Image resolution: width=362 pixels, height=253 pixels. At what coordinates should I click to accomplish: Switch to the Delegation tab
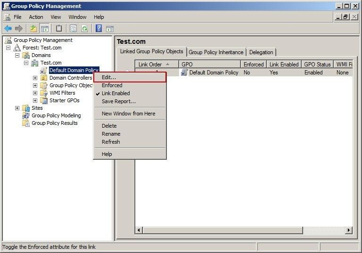click(x=261, y=52)
